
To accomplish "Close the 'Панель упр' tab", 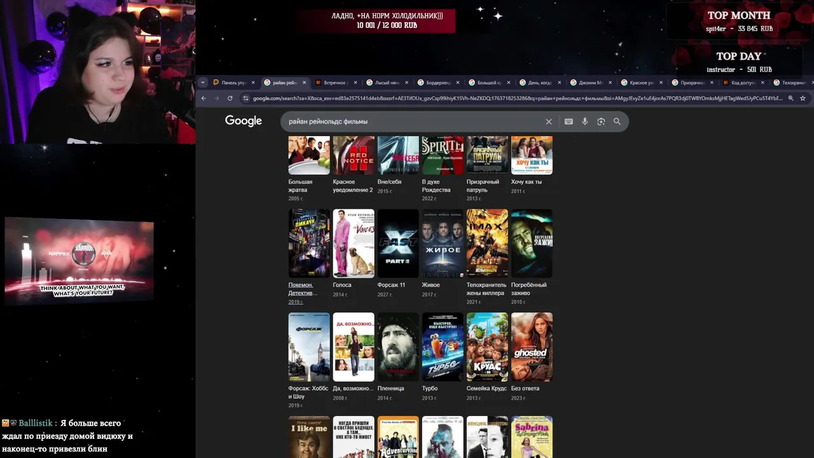I will [253, 83].
